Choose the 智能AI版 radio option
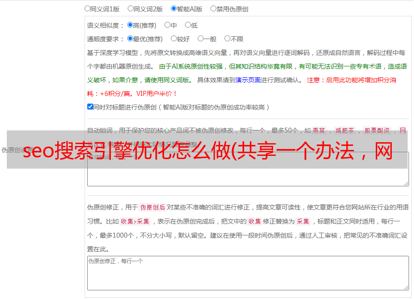This screenshot has height=299, width=414. 174,9
